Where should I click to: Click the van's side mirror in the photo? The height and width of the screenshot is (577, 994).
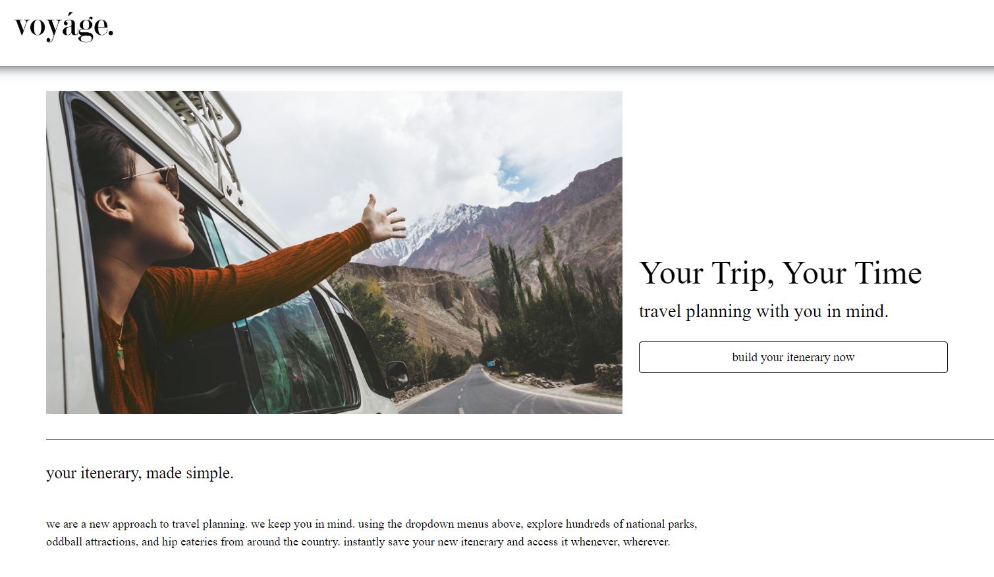[397, 373]
